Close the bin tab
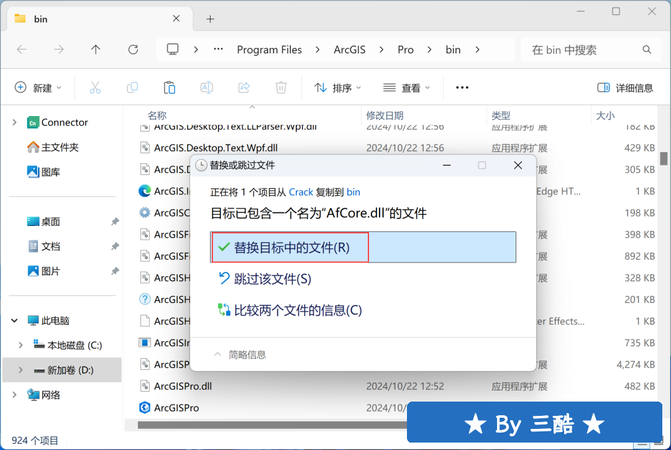Viewport: 671px width, 450px height. pyautogui.click(x=176, y=19)
